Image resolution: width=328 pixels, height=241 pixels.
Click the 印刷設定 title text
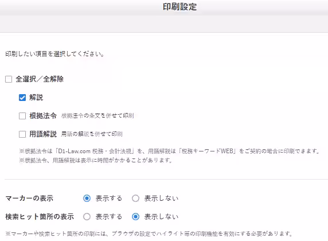point(179,7)
